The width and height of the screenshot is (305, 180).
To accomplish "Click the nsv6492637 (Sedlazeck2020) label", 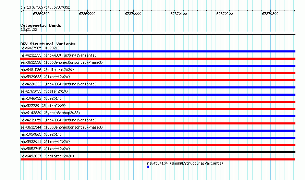I will [47, 156].
